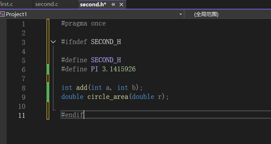Click the add function name
The height and width of the screenshot is (144, 271).
pos(82,87)
